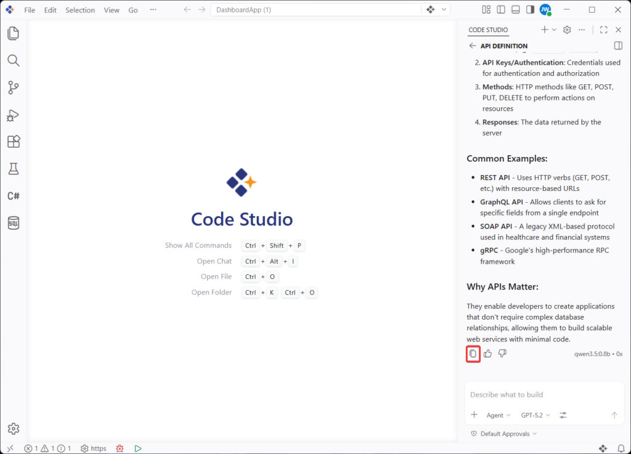Screen dimensions: 631x454
Task: Open the Source Control view
Action: pos(14,87)
